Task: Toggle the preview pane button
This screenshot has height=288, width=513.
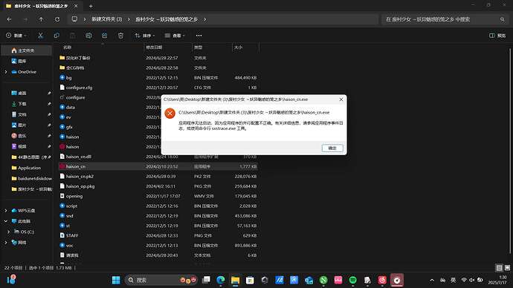Action: point(497,36)
